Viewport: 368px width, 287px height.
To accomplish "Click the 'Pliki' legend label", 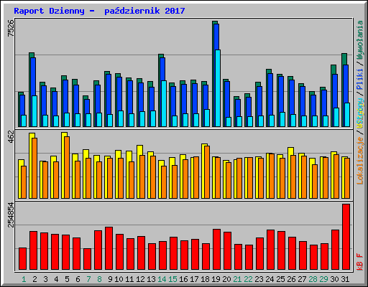I will (360, 79).
